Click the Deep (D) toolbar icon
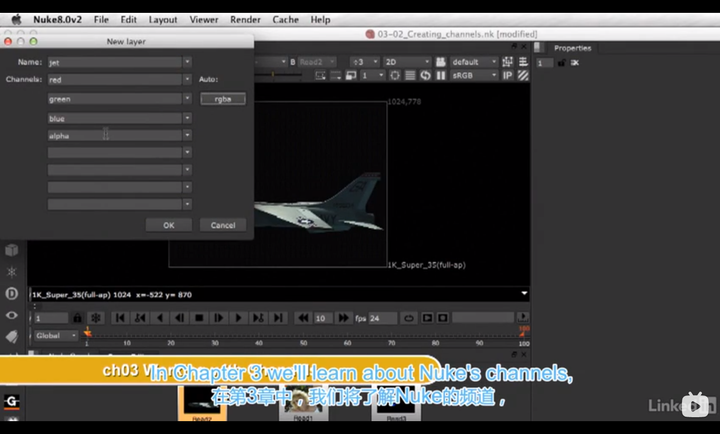Screen dimensions: 720x434 pos(11,294)
